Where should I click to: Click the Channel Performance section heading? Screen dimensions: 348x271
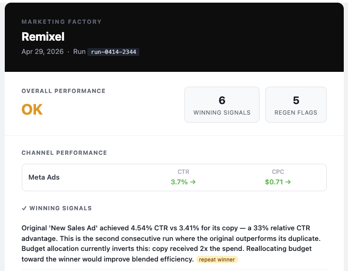(x=64, y=153)
